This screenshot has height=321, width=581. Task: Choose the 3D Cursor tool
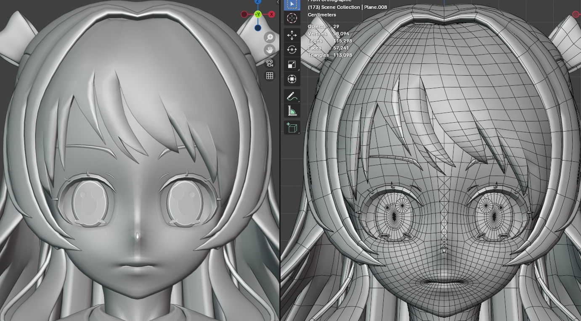tap(292, 18)
